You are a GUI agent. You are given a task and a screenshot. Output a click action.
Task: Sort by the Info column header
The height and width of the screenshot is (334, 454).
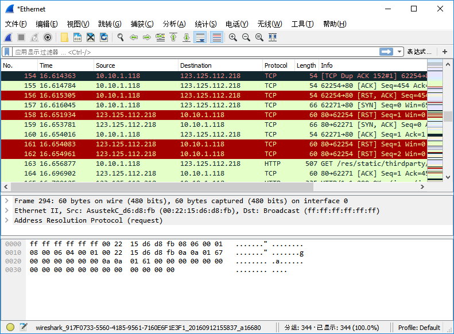[373, 65]
